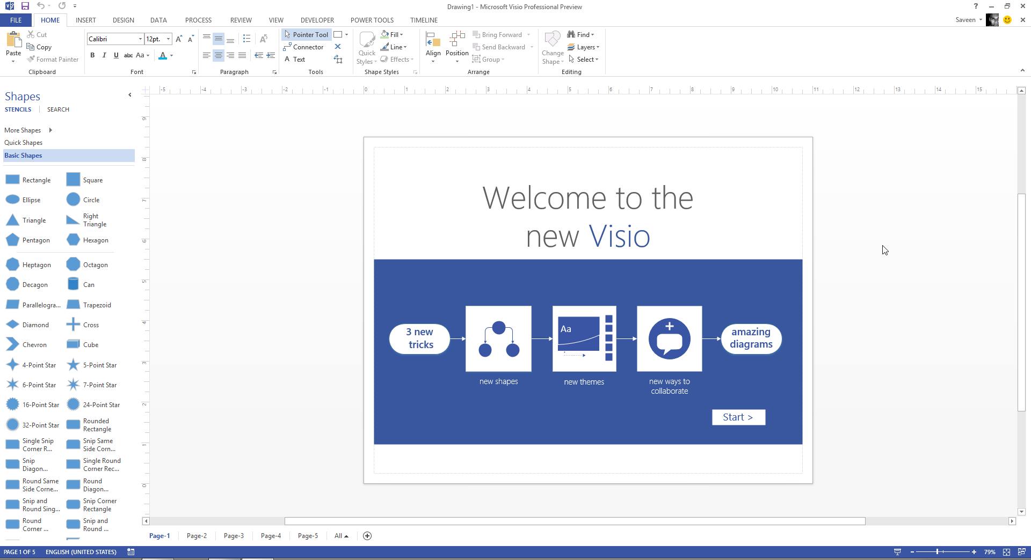Viewport: 1031px width, 560px height.
Task: Switch to Page-3 sheet tab
Action: pos(234,536)
